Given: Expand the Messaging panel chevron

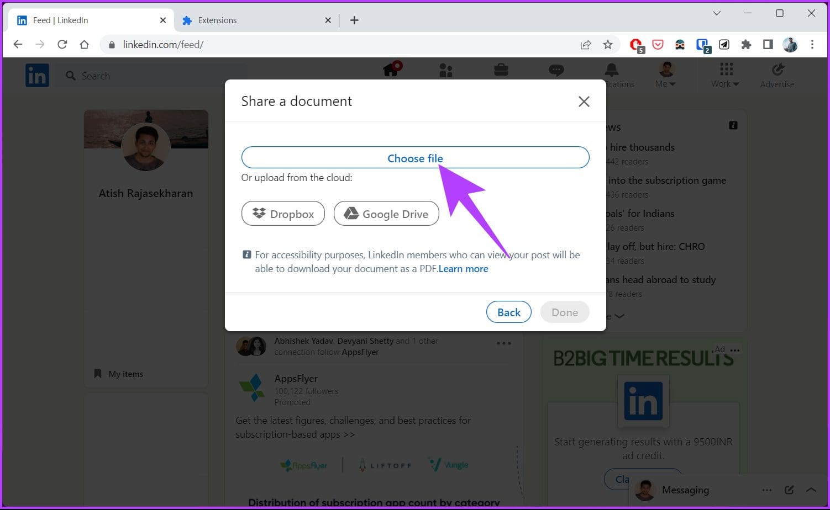Looking at the screenshot, I should pos(811,490).
